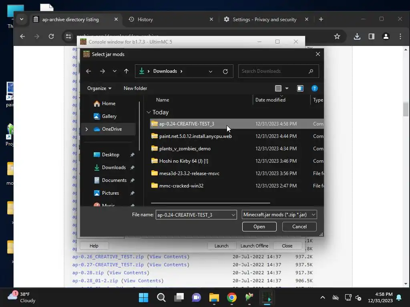Click Launch Offline in console window
Viewport: 410px width, 307px height.
point(254,246)
